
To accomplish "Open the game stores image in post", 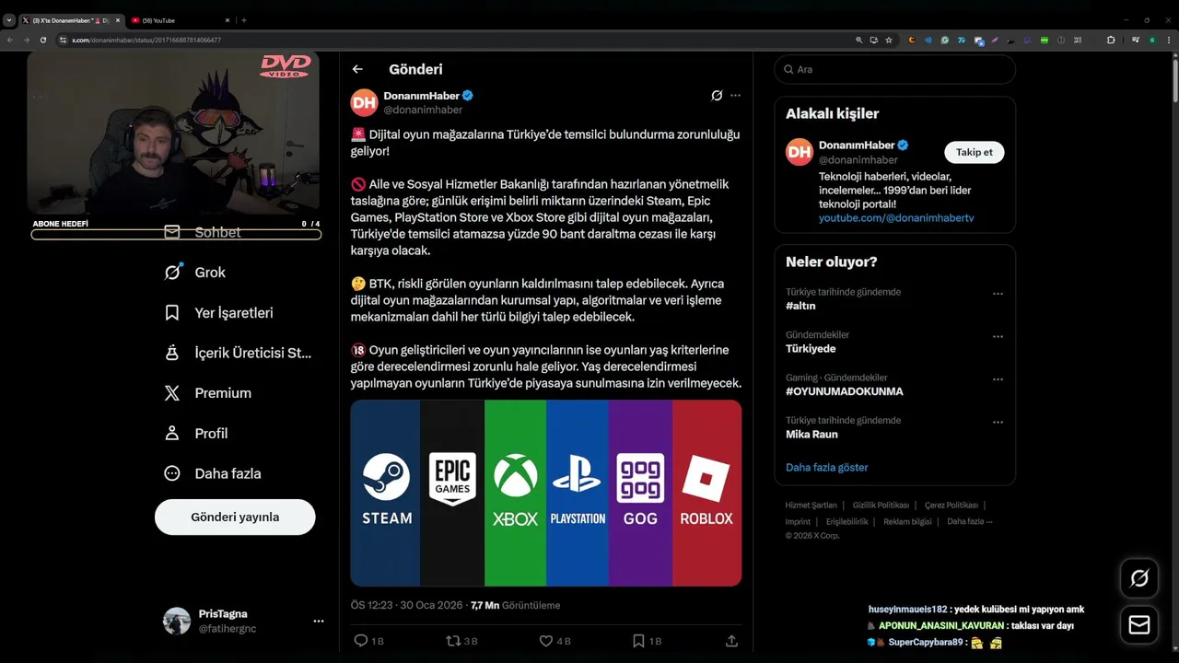I will coord(546,493).
